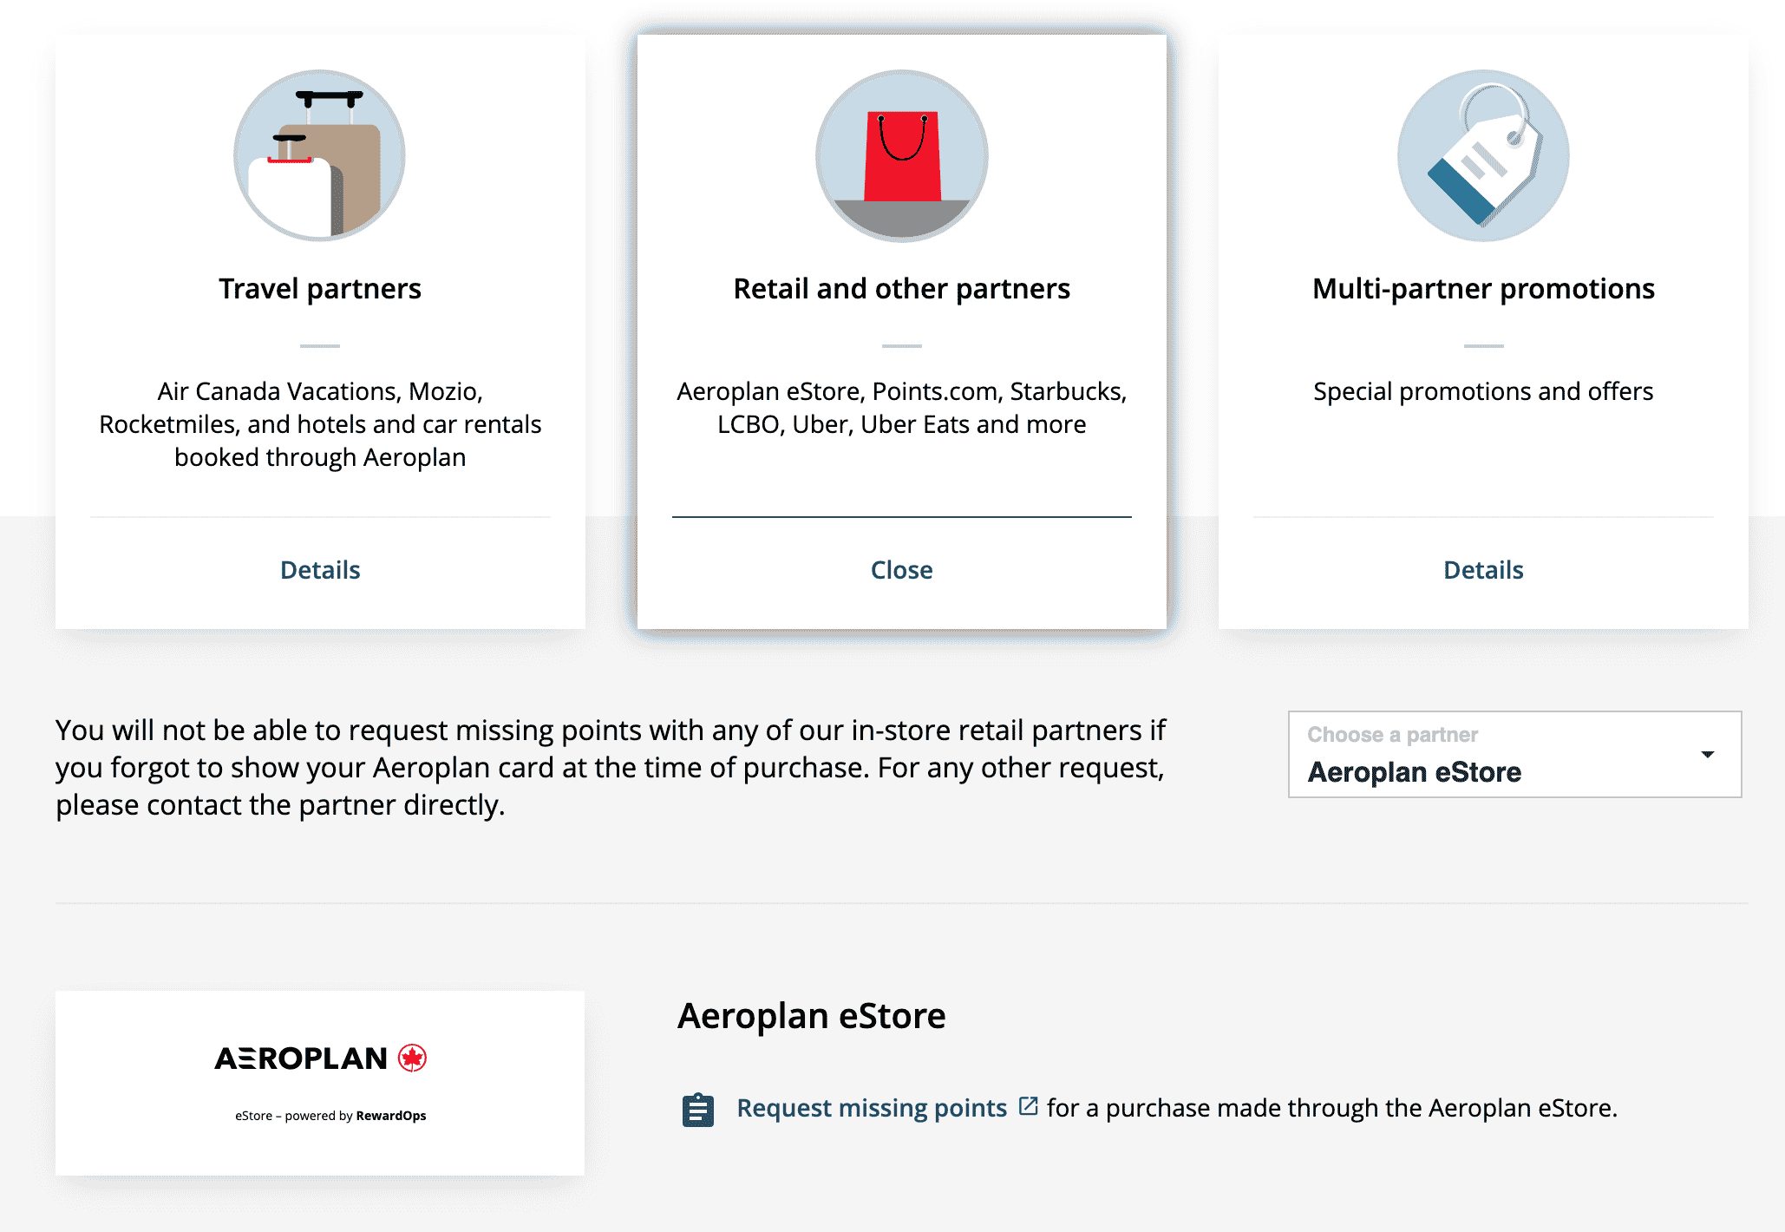This screenshot has height=1232, width=1785.
Task: Click the clipboard icon beside Request missing points
Action: coord(698,1110)
